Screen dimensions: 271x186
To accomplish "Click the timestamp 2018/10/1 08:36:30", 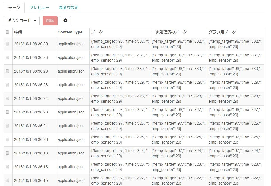I will (x=31, y=44).
